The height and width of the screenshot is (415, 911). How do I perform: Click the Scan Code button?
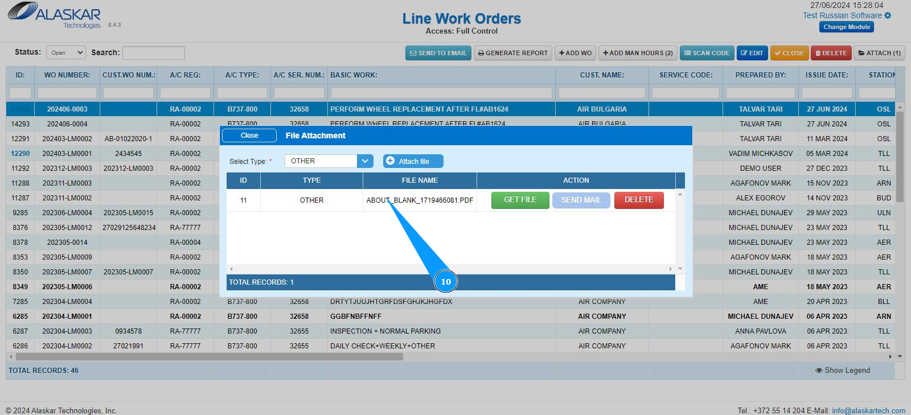707,53
